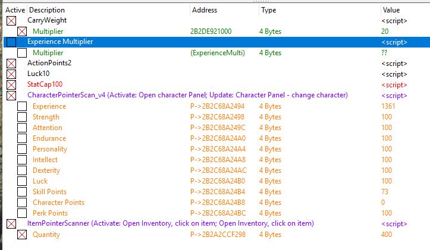Toggle off the Luck10 script

[11, 74]
